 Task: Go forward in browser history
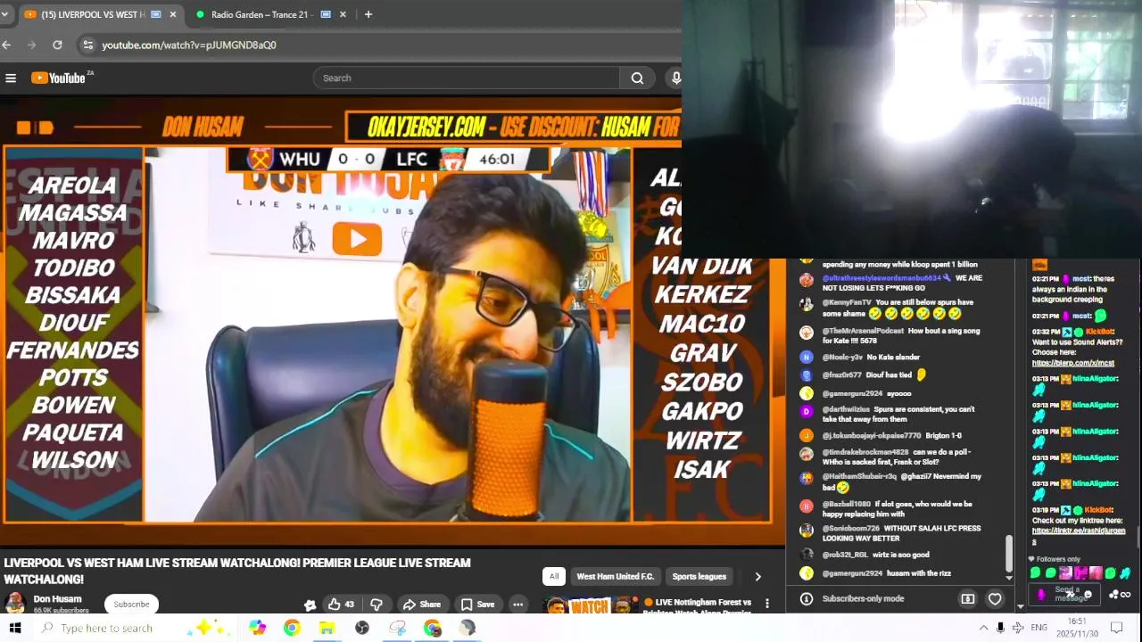click(x=32, y=45)
